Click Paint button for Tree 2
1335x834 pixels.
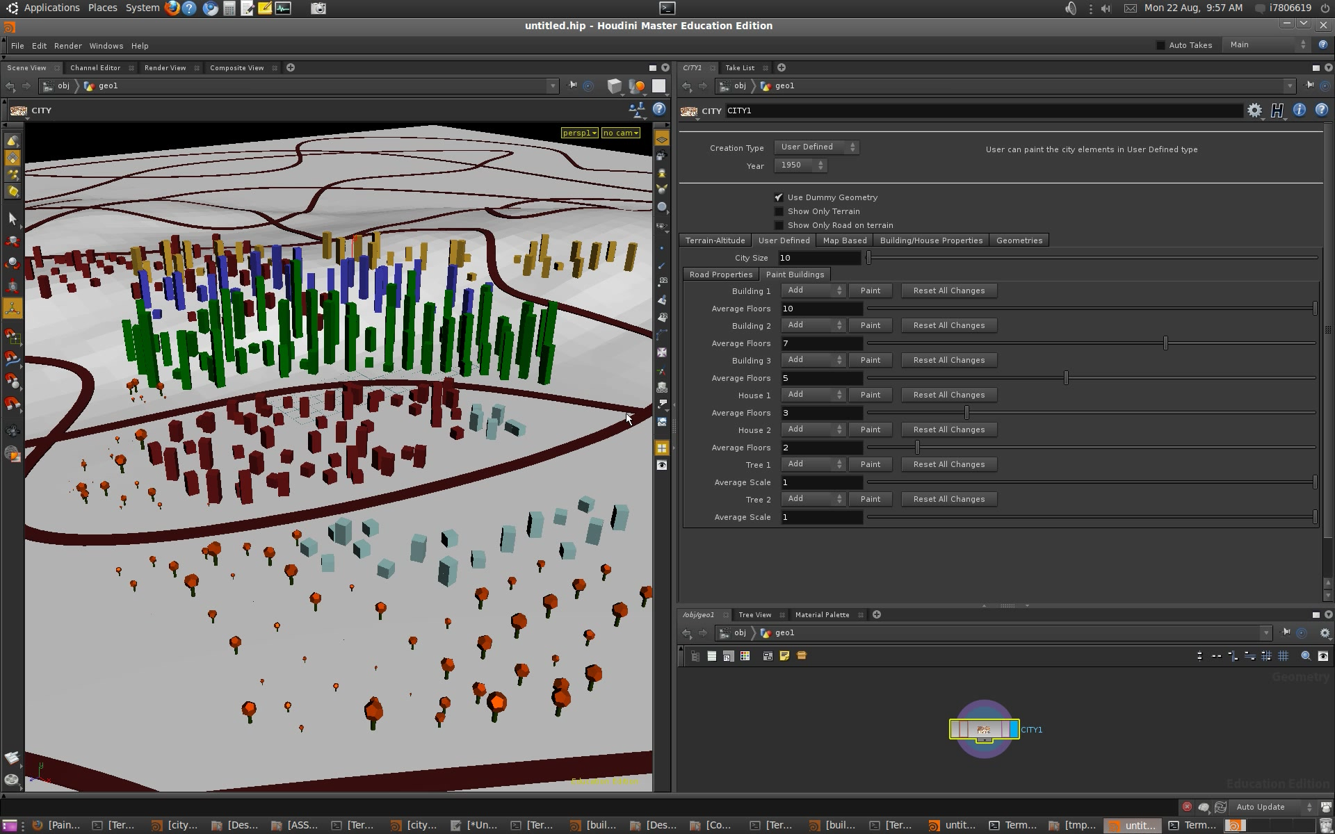tap(871, 499)
